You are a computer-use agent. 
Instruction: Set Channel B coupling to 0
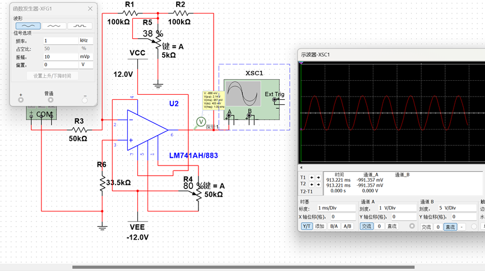pos(438,227)
